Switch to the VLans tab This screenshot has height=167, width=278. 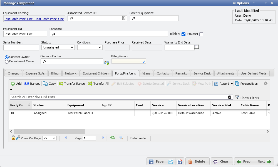click(x=147, y=73)
